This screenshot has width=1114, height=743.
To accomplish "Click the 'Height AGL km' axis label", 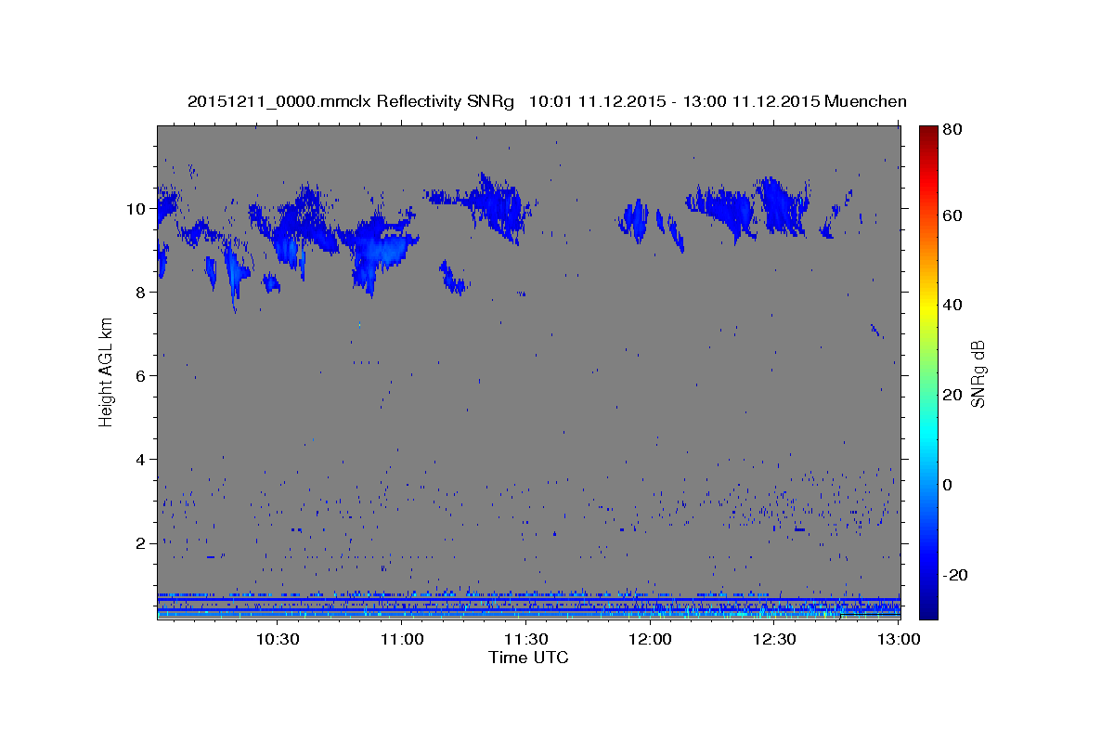I will (107, 371).
